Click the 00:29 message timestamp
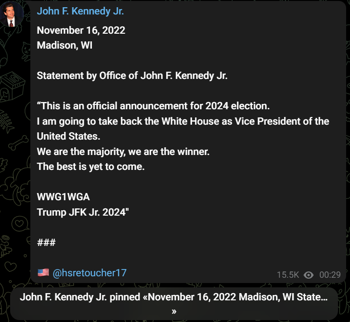Viewport: 350px width, 322px height. [330, 275]
